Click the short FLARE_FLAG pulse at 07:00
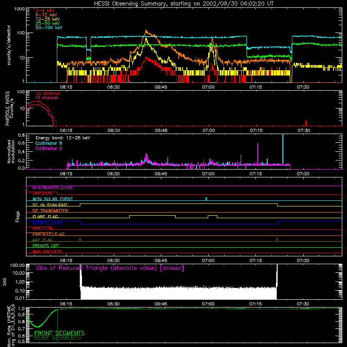 213,216
